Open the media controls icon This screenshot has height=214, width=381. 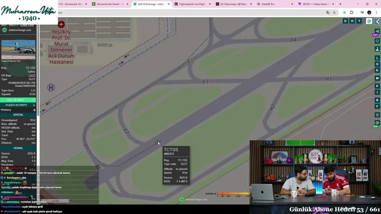[362, 12]
